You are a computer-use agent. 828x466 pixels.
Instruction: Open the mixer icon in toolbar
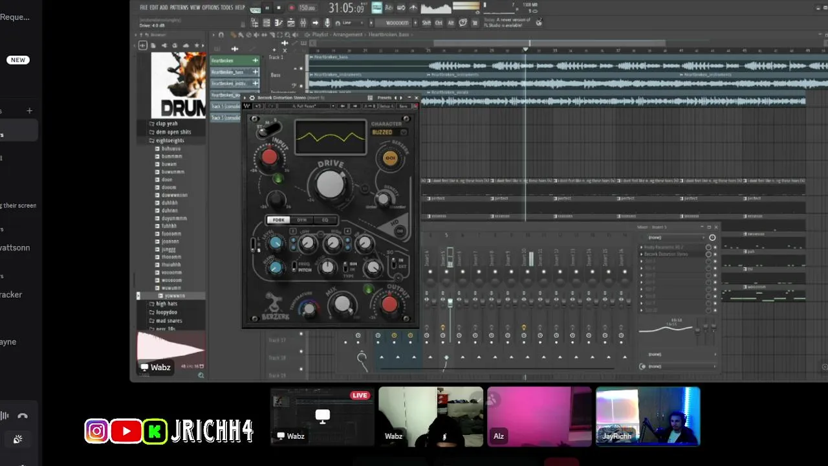click(x=303, y=23)
